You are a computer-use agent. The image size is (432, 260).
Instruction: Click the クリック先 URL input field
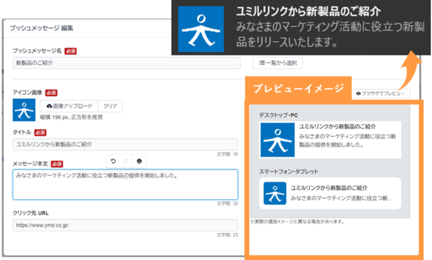[125, 225]
